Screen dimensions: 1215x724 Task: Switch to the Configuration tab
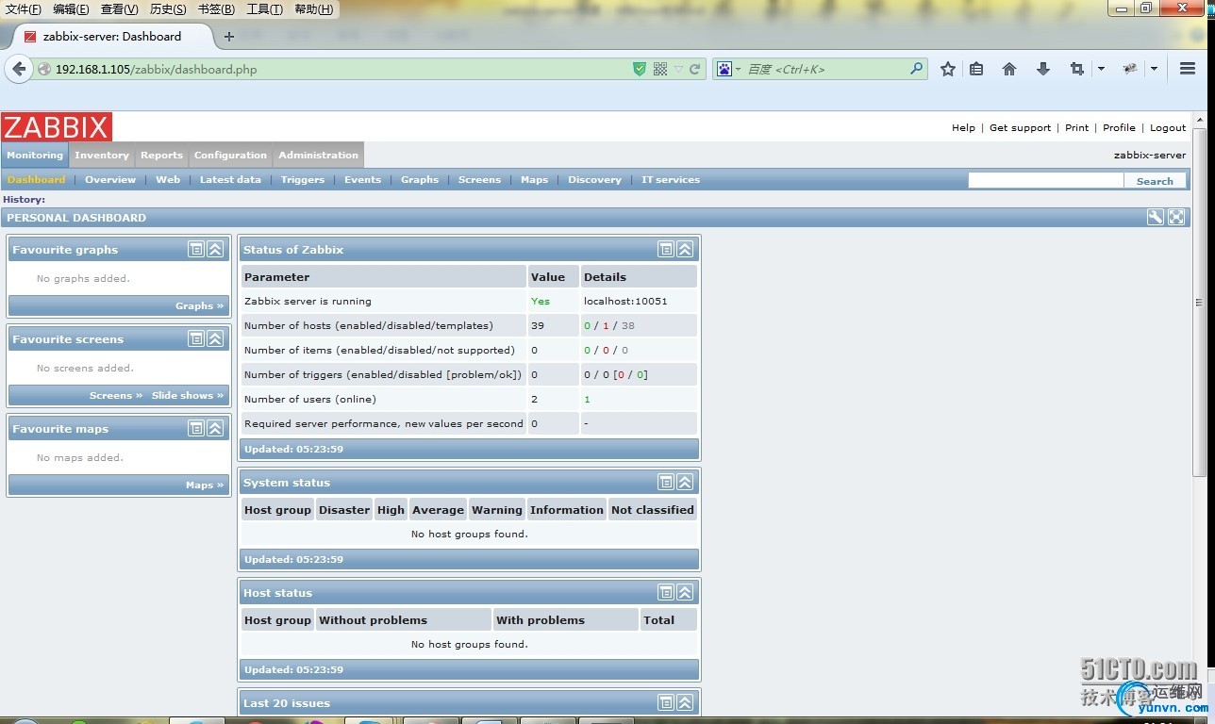pyautogui.click(x=231, y=156)
